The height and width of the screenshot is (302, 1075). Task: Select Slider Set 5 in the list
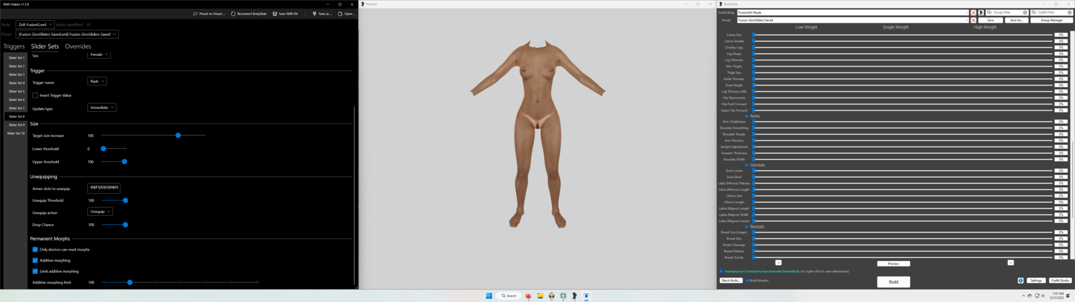click(16, 91)
